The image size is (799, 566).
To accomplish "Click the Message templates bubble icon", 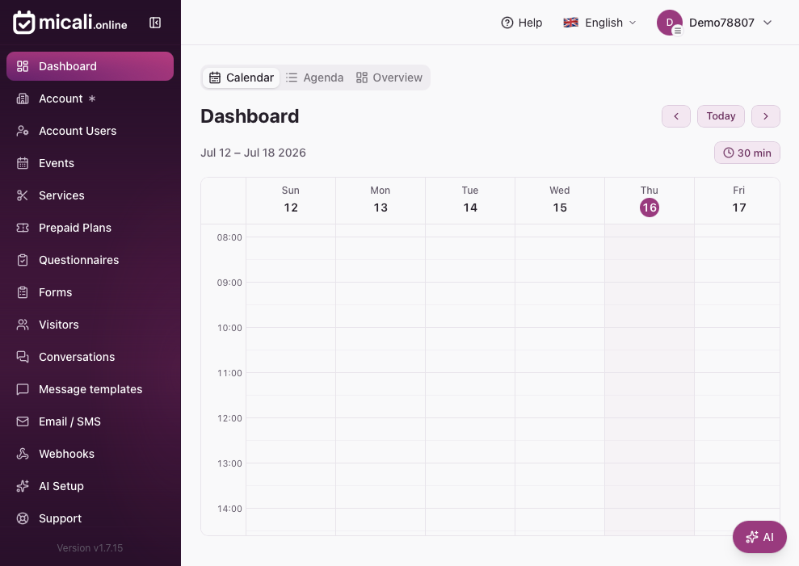I will coord(23,389).
